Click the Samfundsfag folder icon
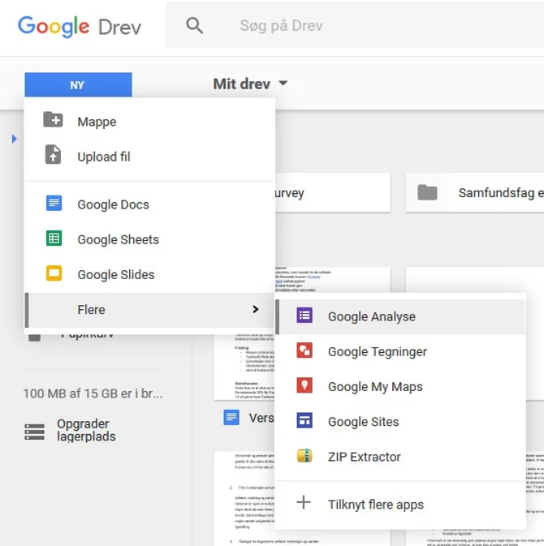The width and height of the screenshot is (544, 546). click(427, 192)
